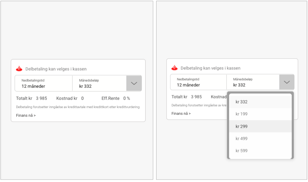Click 'Delbetaling kan velges i kassen' heading on right
308x182 pixels.
pyautogui.click(x=210, y=68)
